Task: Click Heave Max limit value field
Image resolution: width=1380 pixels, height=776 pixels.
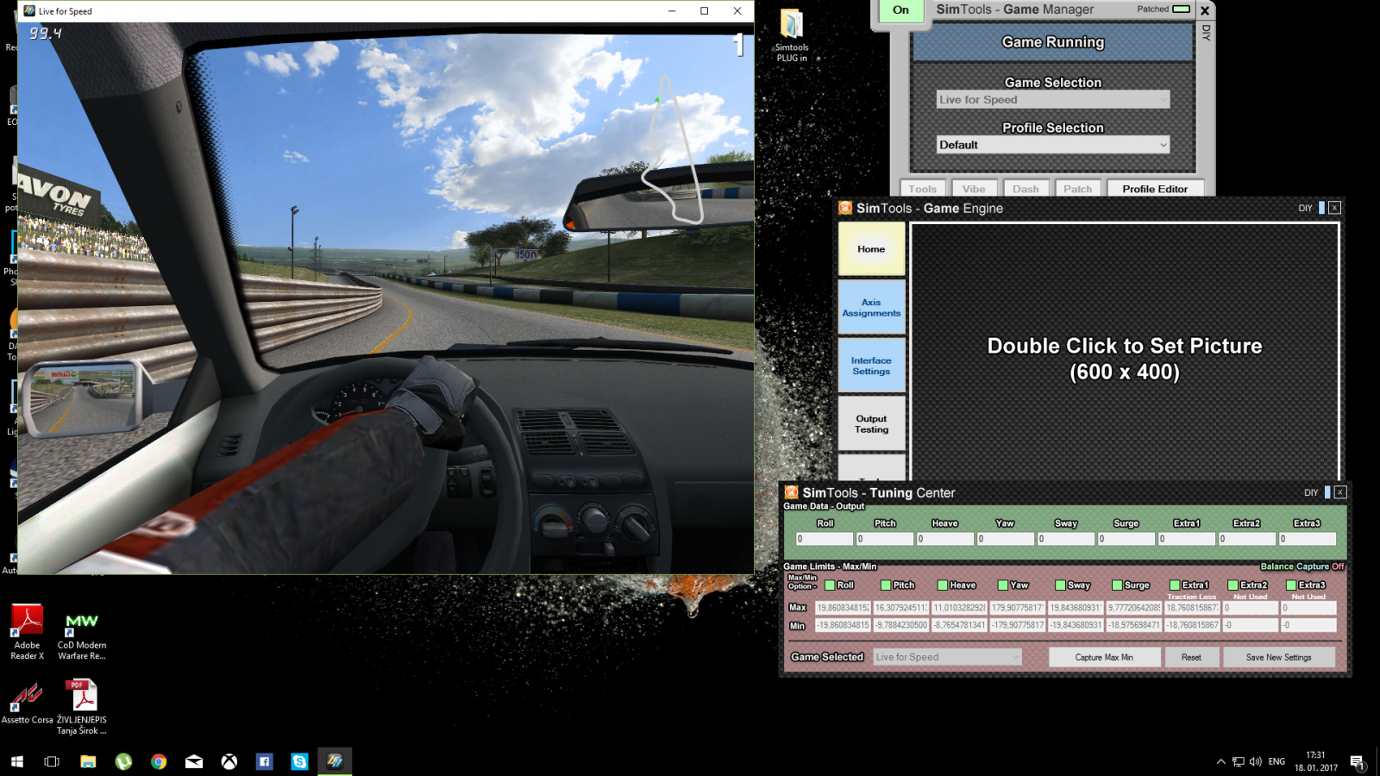Action: (958, 608)
